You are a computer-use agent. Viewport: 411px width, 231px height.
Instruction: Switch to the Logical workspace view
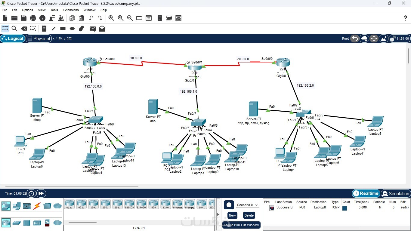(x=13, y=38)
